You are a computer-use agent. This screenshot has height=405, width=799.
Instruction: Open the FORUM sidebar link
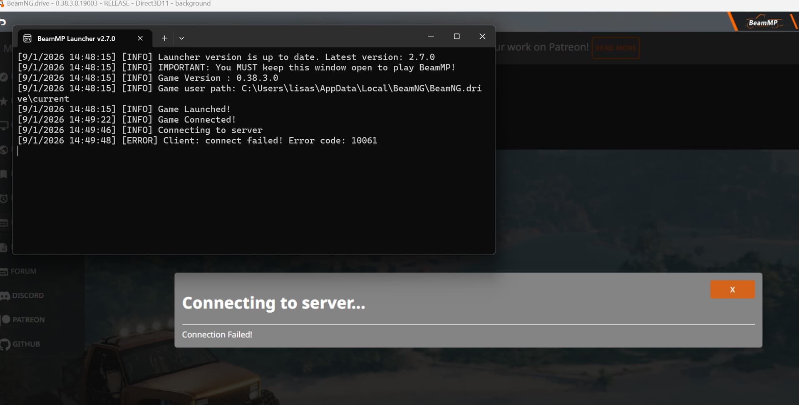point(23,272)
